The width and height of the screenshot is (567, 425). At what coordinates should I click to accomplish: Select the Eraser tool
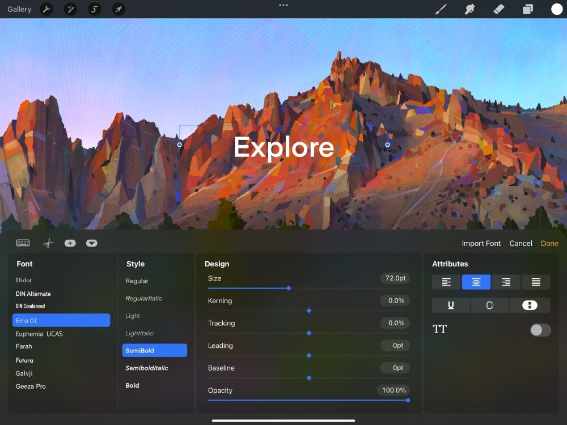coord(498,9)
